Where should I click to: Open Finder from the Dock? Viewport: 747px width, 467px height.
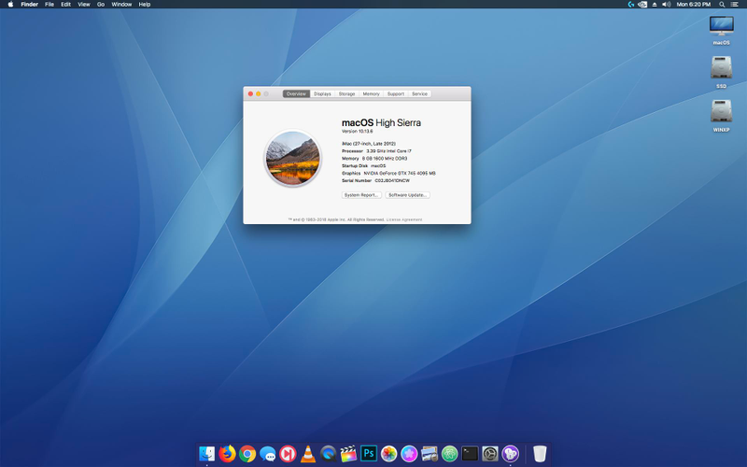tap(206, 454)
